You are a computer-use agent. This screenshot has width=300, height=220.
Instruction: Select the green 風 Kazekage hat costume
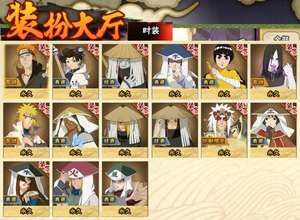[125, 189]
